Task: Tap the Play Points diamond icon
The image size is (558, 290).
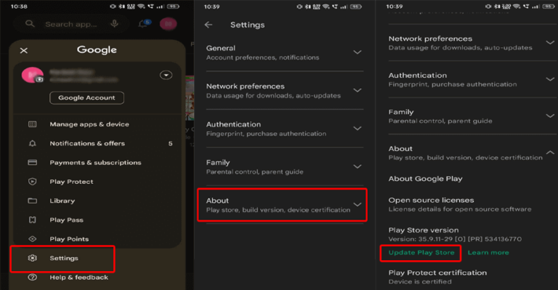Action: point(33,239)
